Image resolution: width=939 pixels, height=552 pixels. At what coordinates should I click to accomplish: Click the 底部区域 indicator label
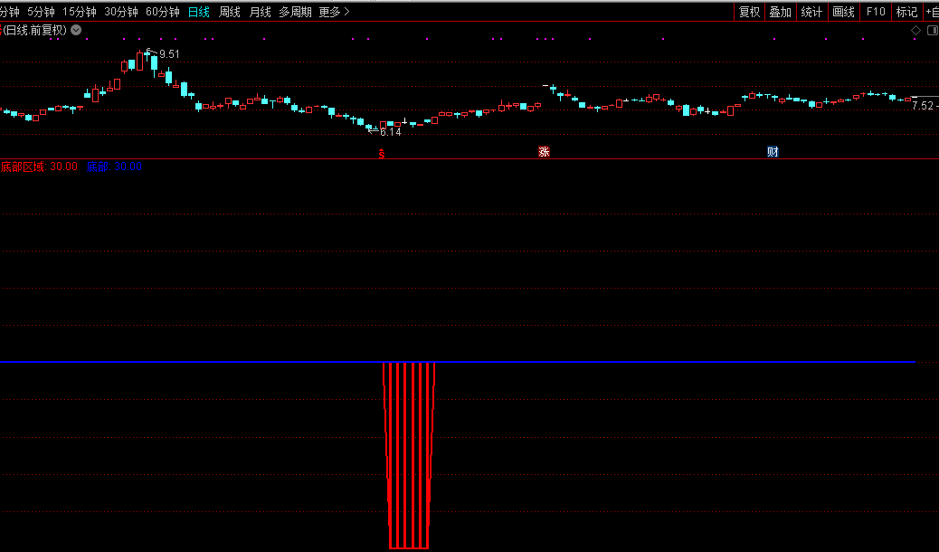(23, 167)
